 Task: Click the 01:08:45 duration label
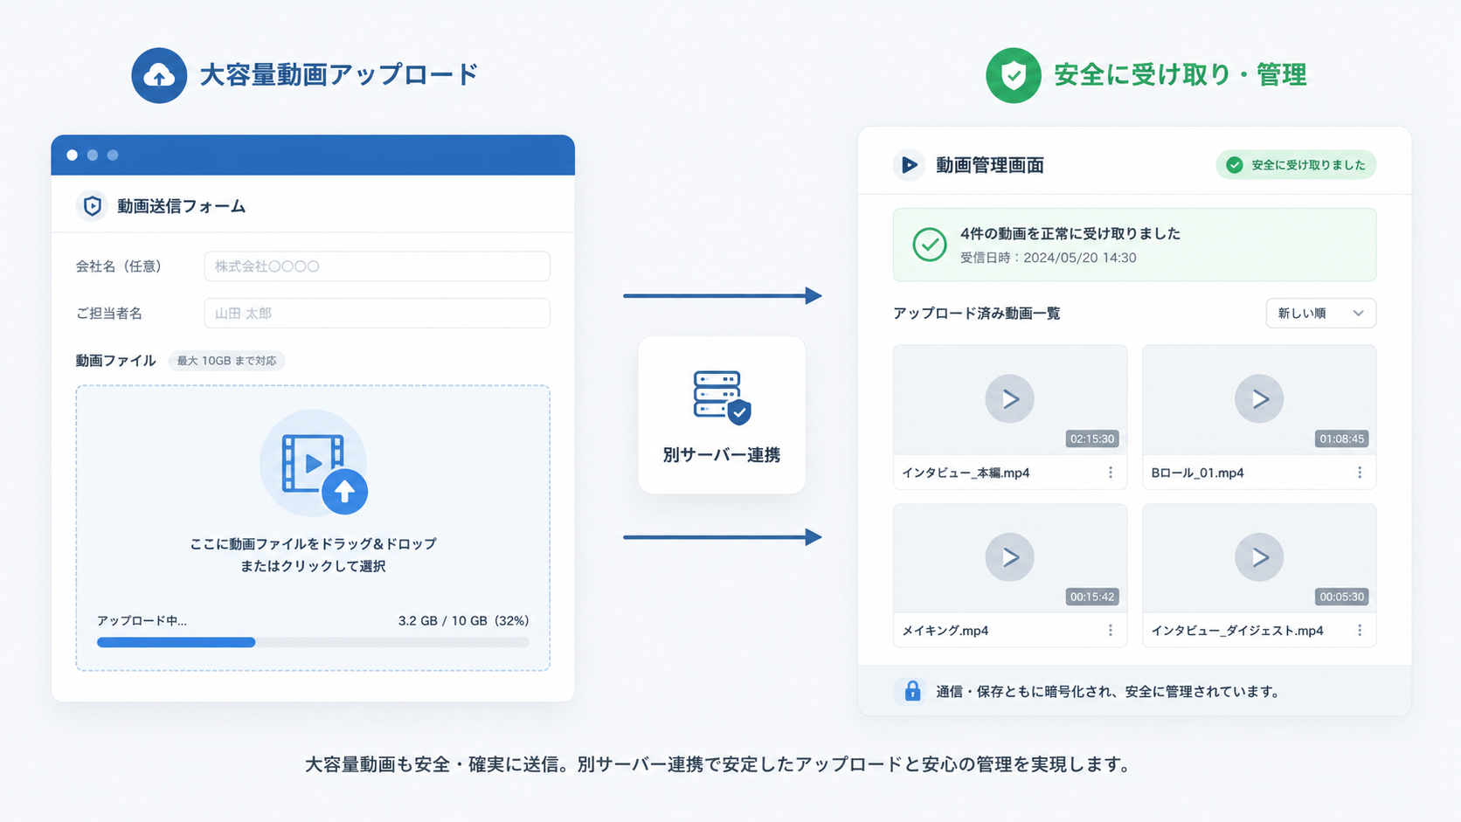pos(1341,439)
